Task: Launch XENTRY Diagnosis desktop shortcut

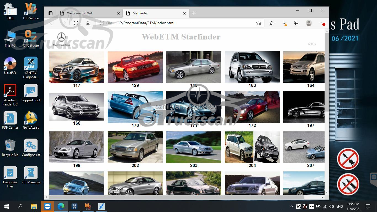Action: click(31, 68)
